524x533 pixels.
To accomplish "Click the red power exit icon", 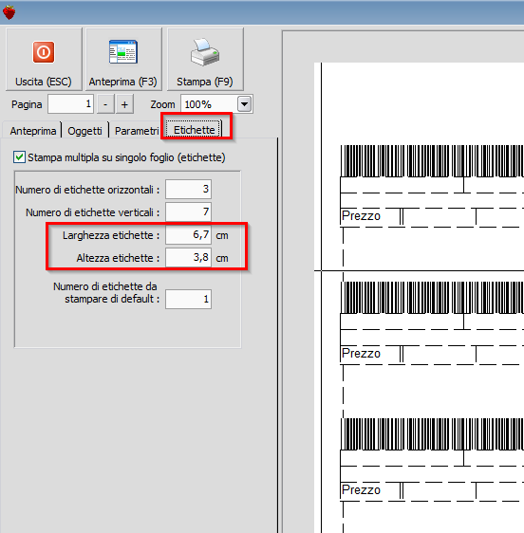I will [44, 52].
